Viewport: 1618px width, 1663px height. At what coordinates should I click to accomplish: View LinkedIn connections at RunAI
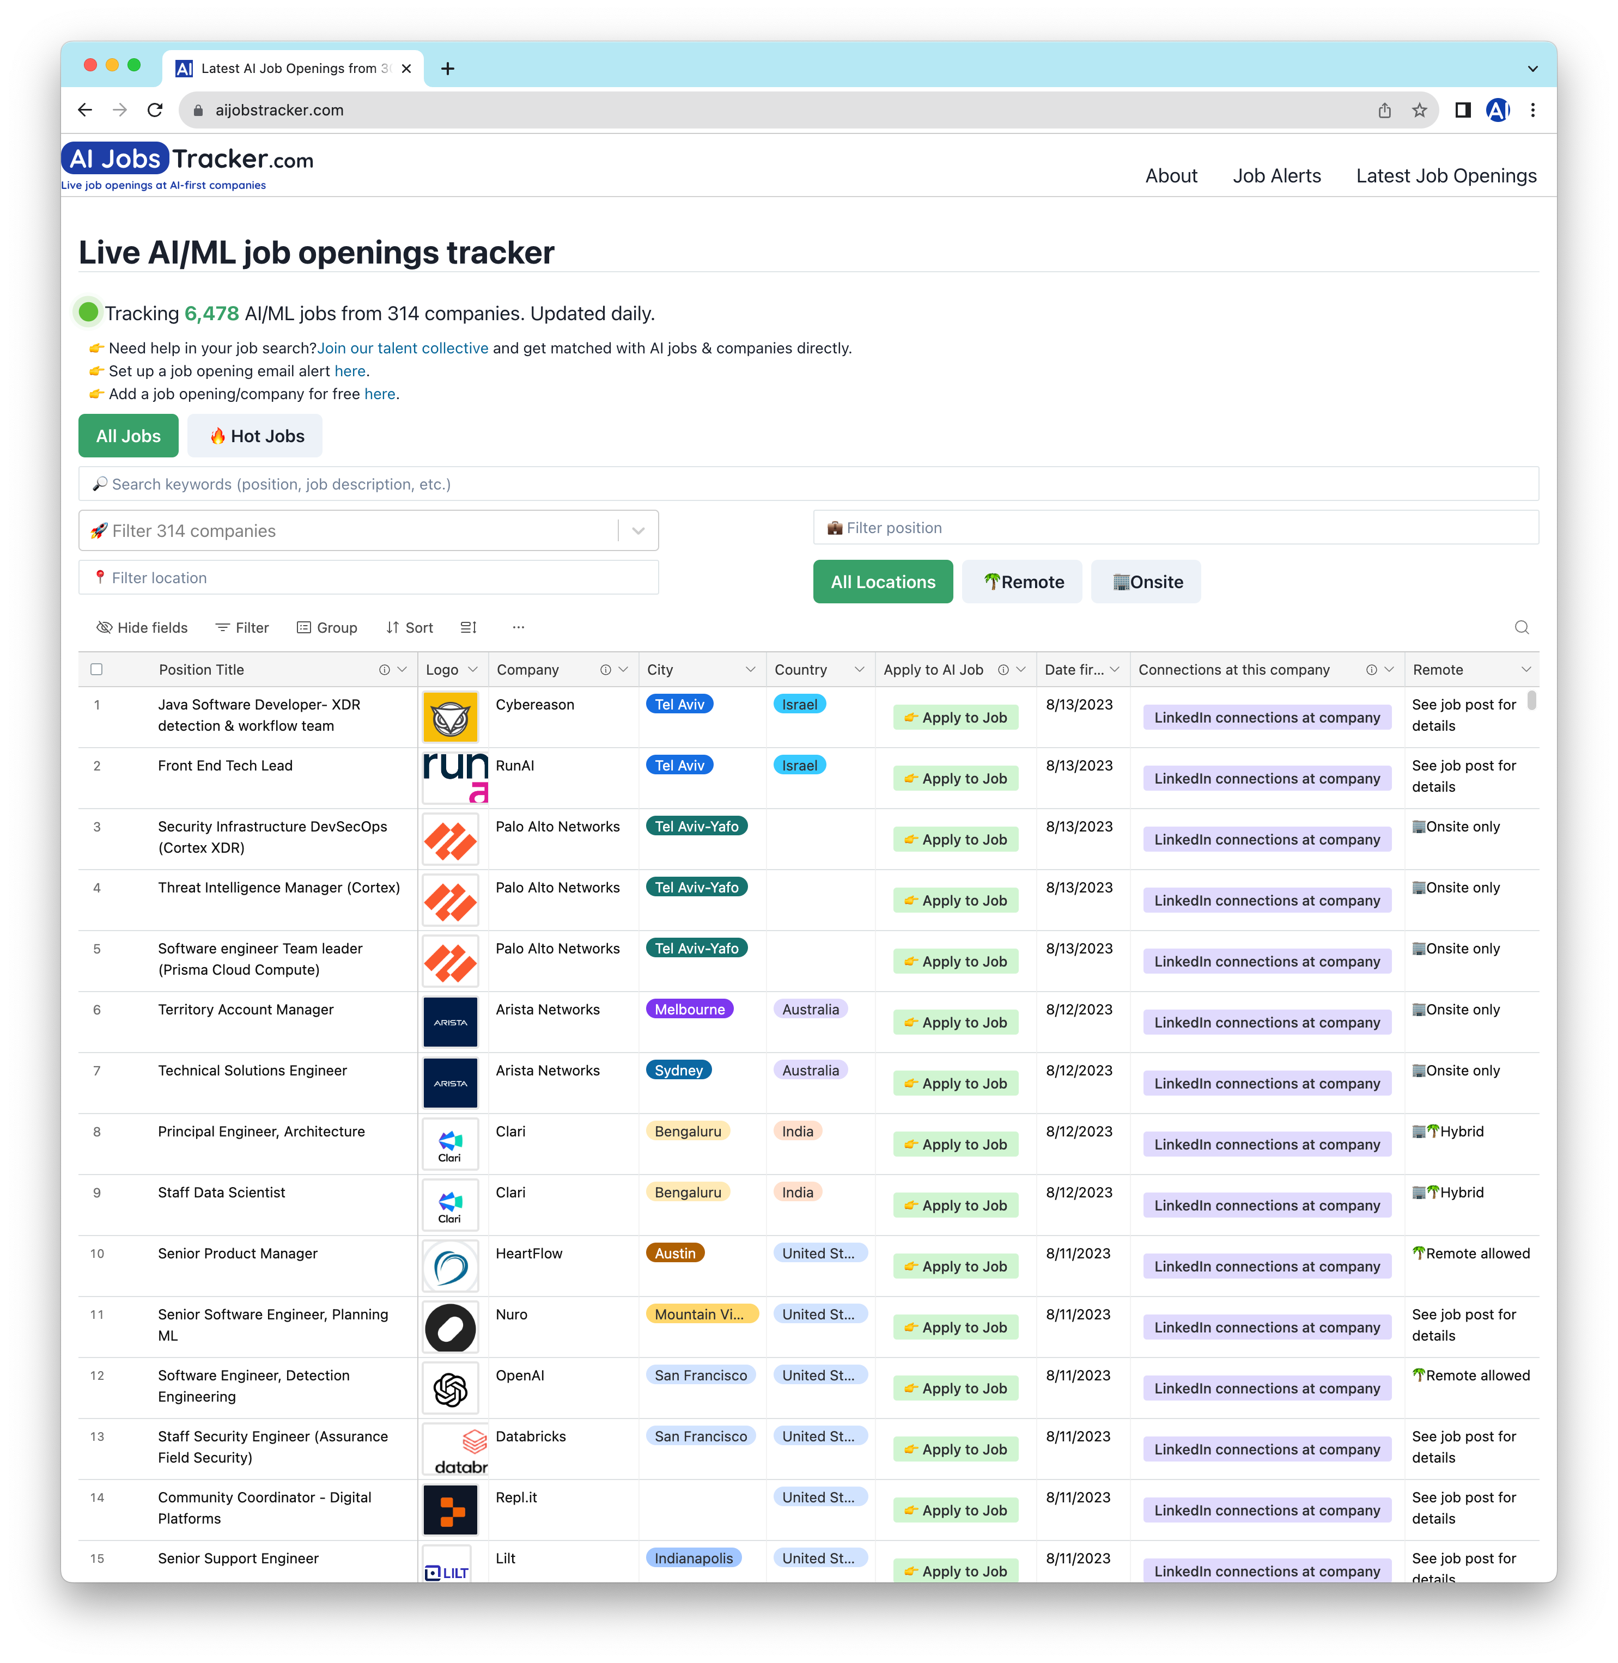[1266, 779]
